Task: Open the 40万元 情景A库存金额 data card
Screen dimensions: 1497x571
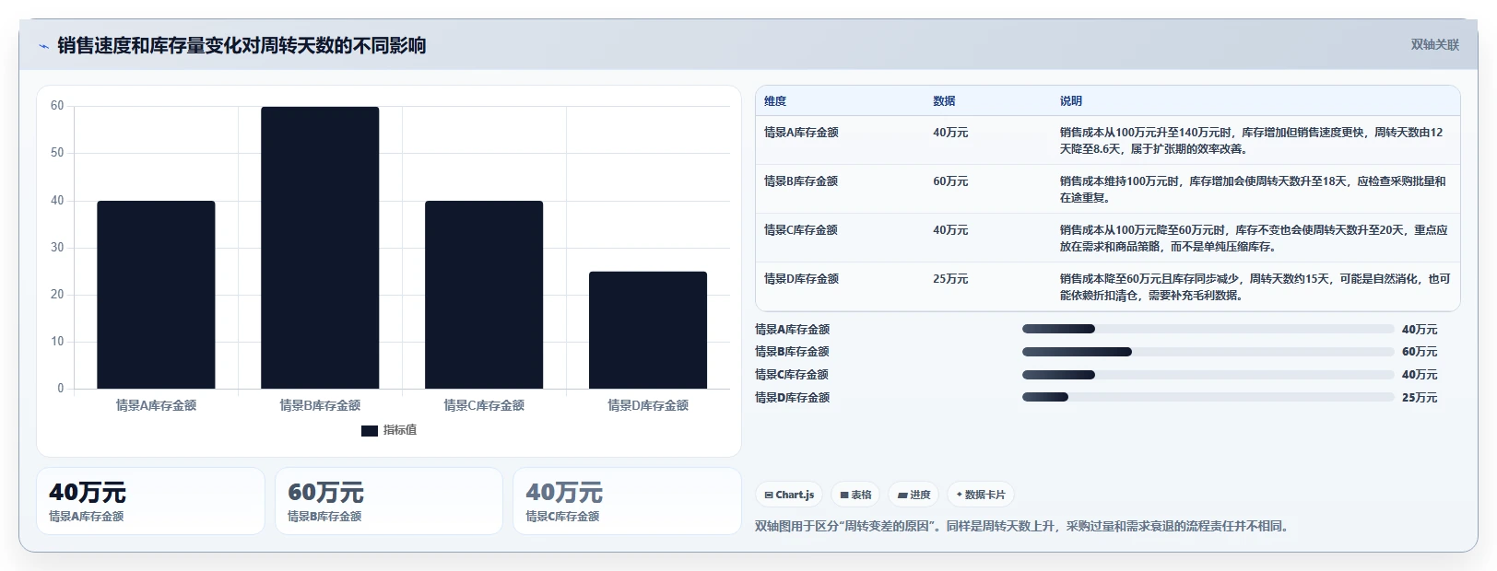Action: pyautogui.click(x=150, y=501)
